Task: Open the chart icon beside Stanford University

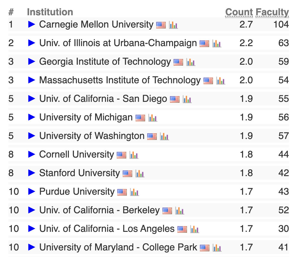Action: [x=140, y=173]
